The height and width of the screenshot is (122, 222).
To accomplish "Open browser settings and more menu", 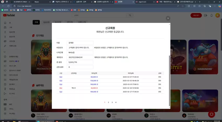I will [215, 6].
